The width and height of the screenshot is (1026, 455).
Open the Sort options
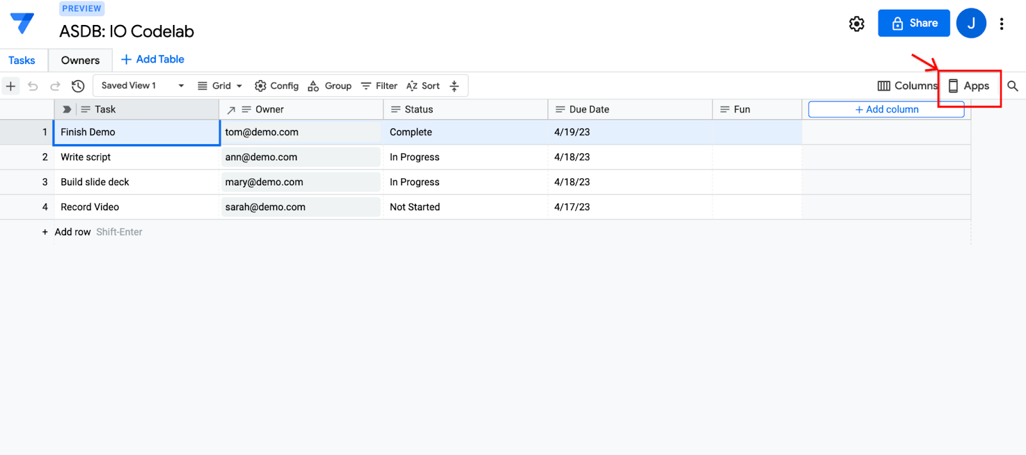[423, 86]
